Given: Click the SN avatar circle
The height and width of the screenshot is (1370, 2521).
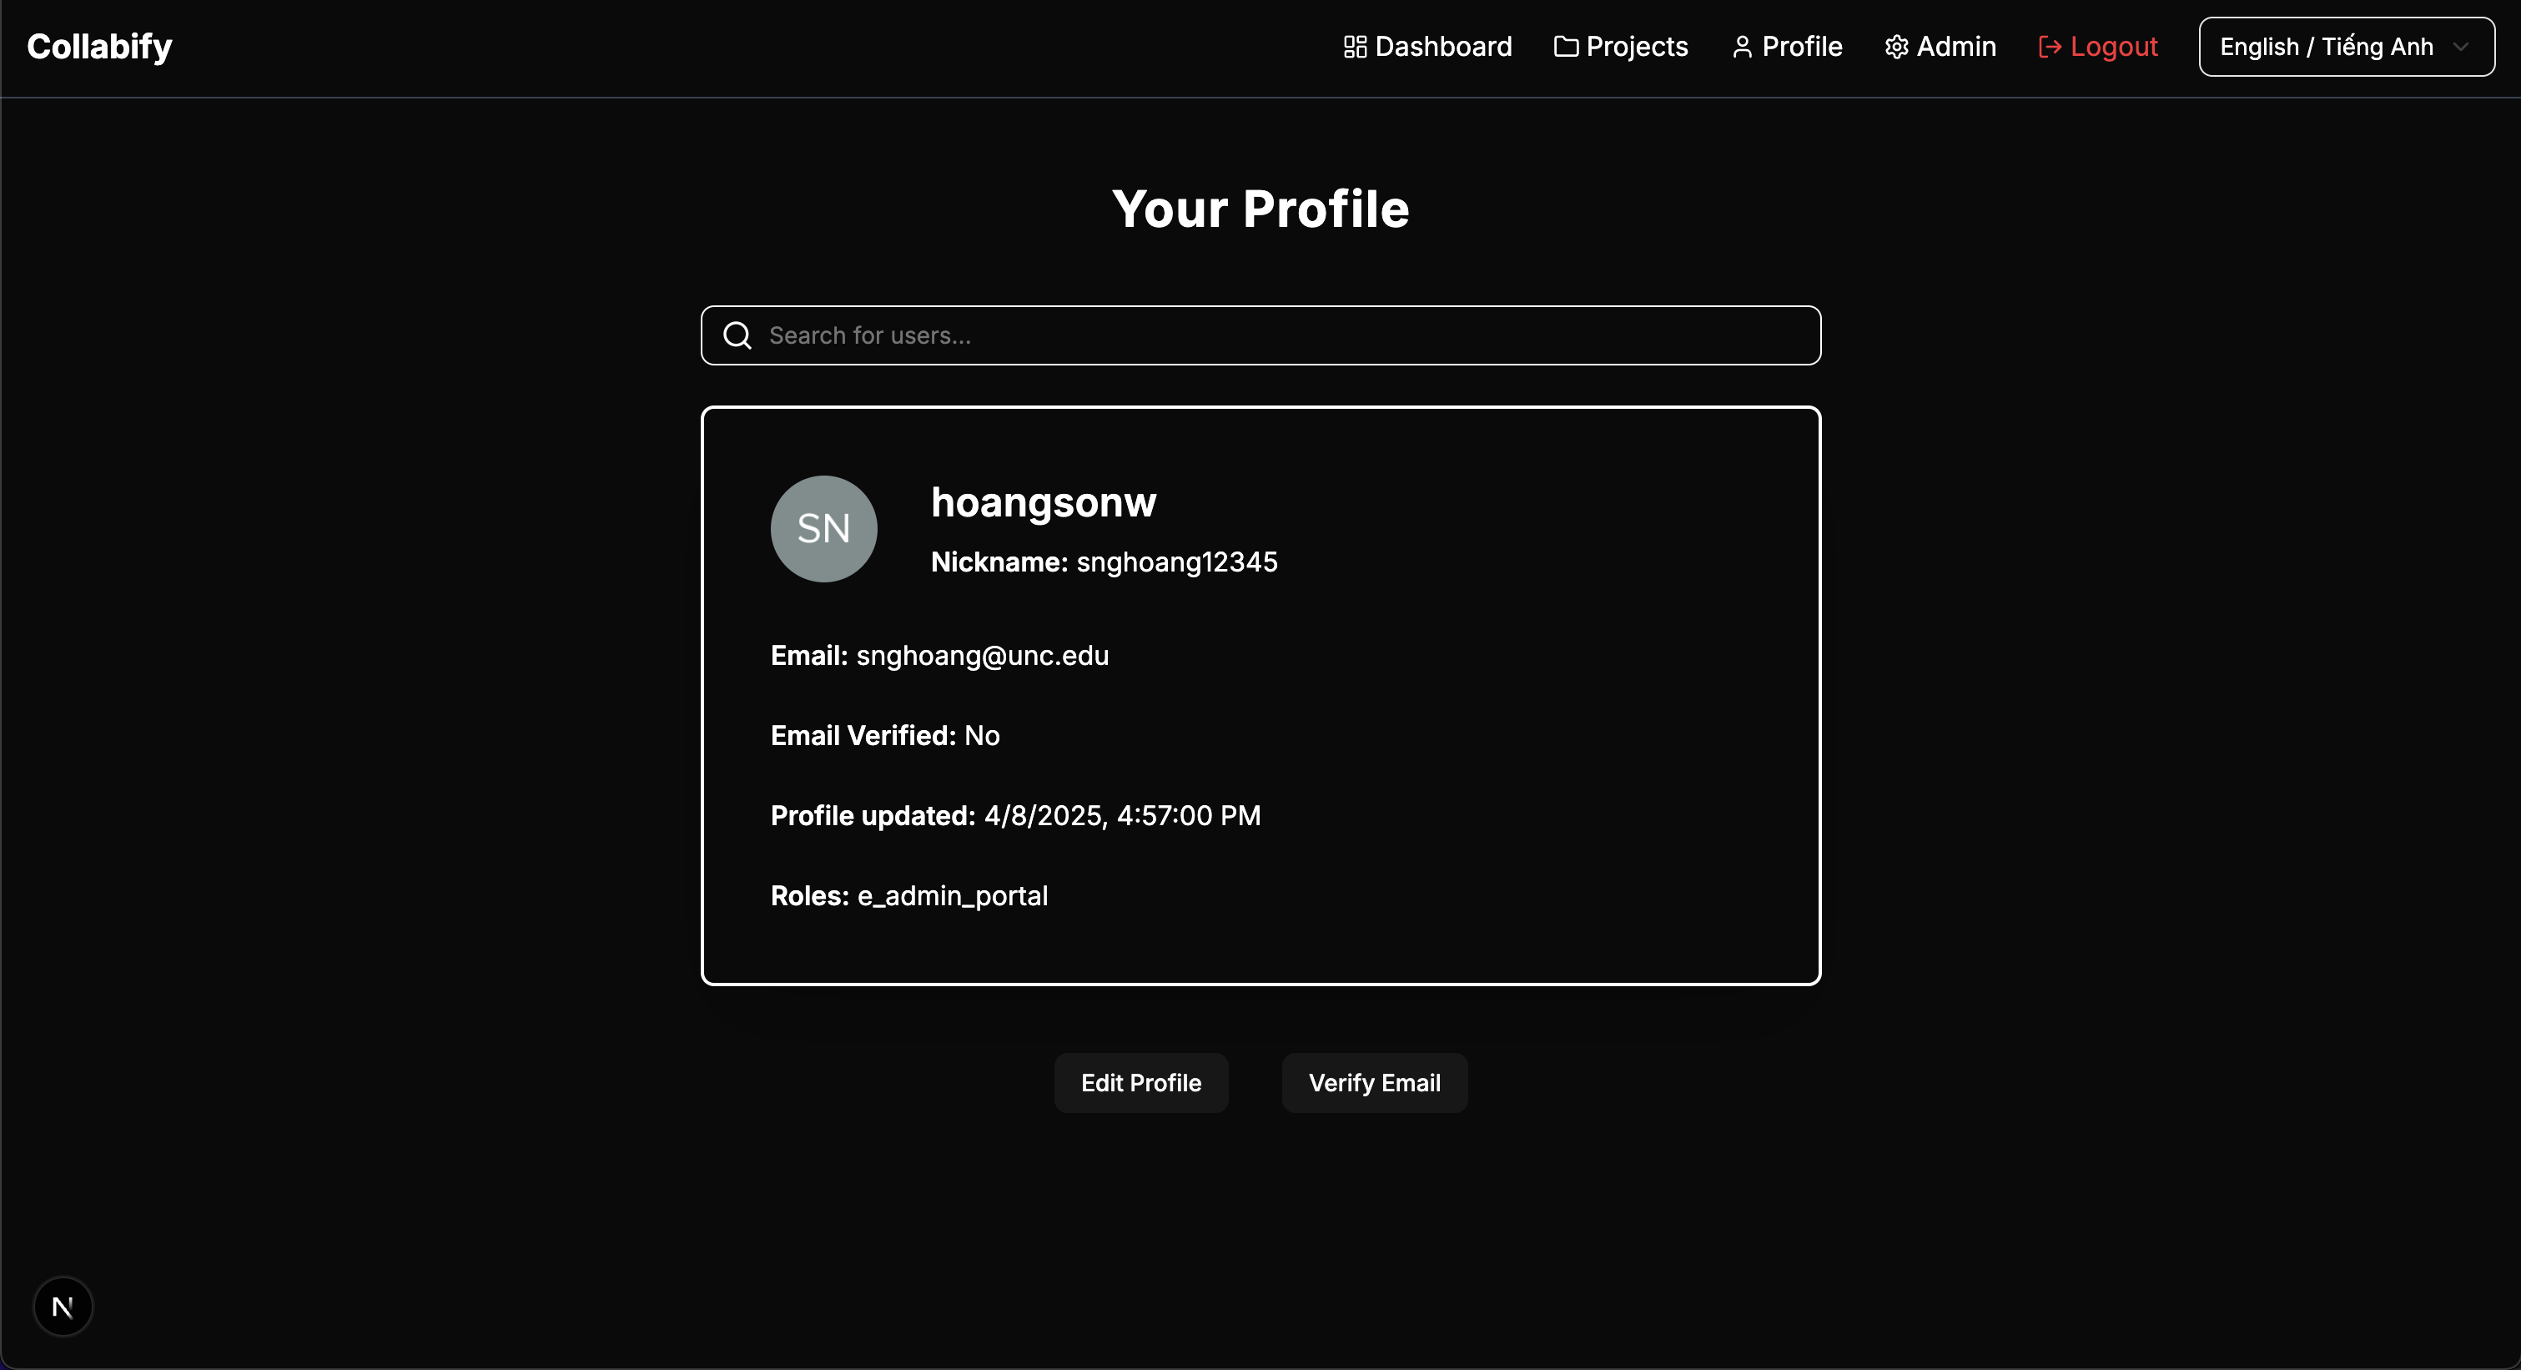Looking at the screenshot, I should point(824,528).
